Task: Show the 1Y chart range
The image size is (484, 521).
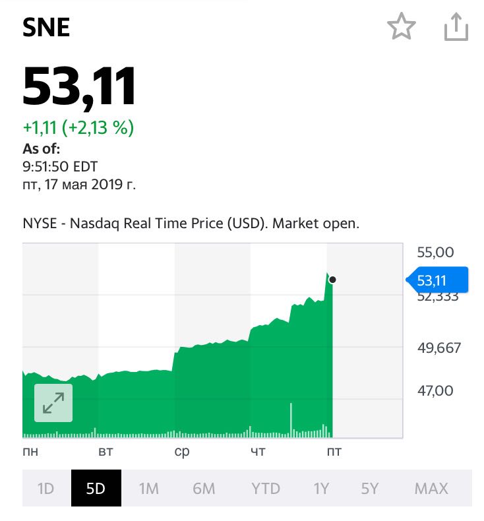Action: pos(321,489)
